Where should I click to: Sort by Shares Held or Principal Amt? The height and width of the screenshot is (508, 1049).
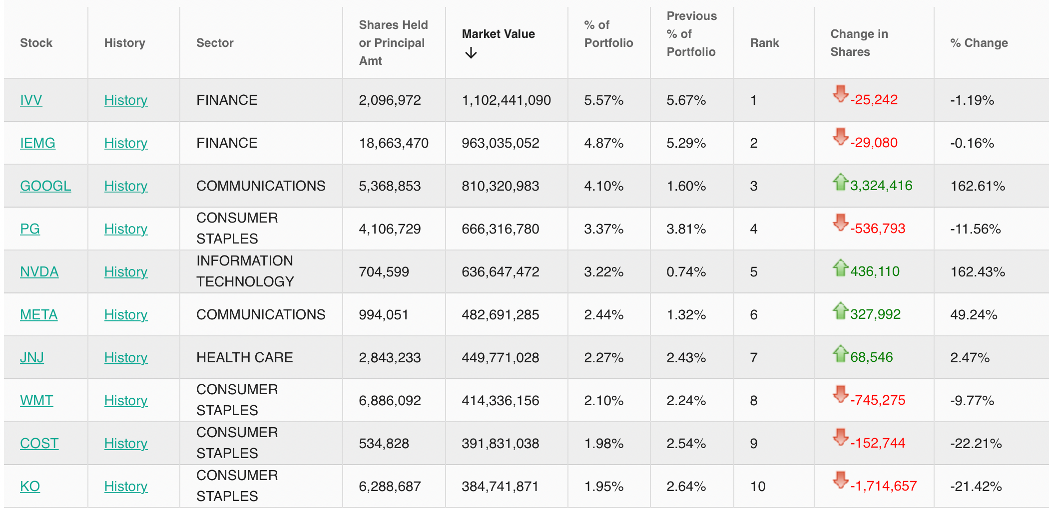[393, 43]
